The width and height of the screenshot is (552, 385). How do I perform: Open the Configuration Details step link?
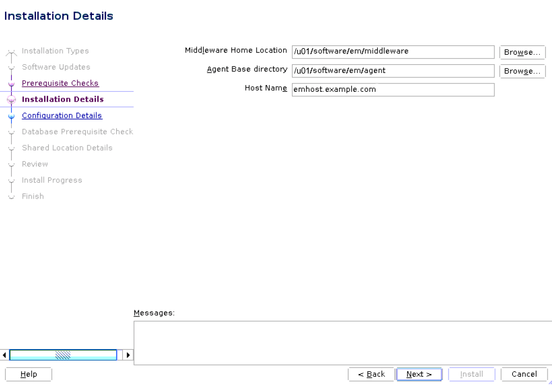coord(62,116)
